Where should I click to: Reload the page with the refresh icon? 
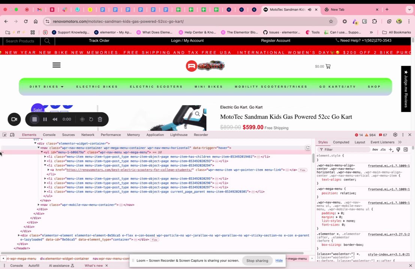point(26,21)
